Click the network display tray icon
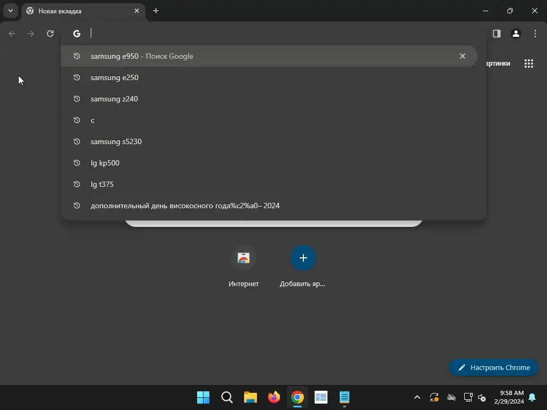 tap(468, 397)
